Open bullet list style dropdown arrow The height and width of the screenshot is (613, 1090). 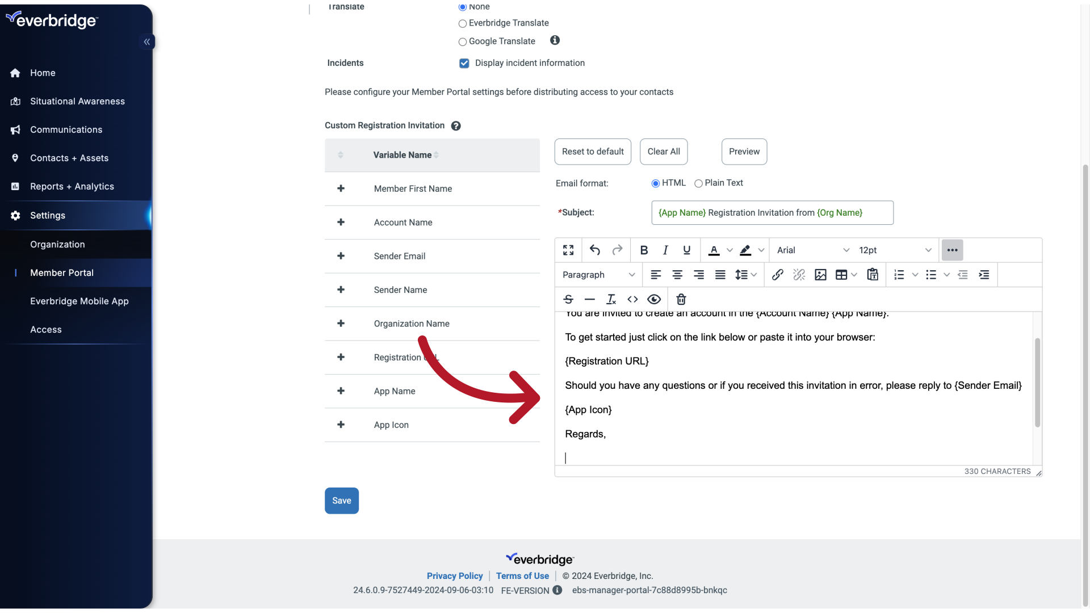[x=946, y=275]
